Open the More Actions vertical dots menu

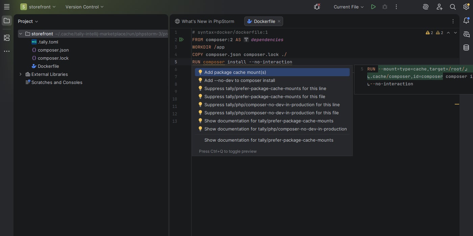coord(396,7)
